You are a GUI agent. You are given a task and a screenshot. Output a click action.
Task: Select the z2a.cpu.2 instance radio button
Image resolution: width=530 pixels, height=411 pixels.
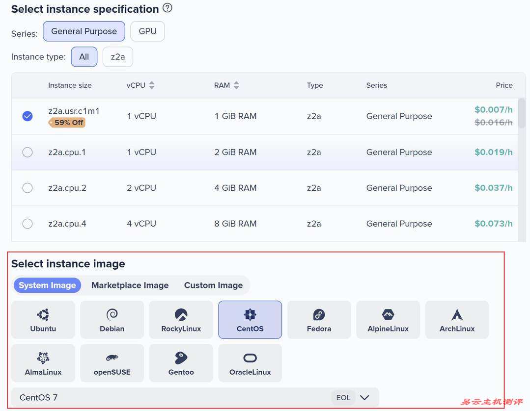pyautogui.click(x=28, y=188)
